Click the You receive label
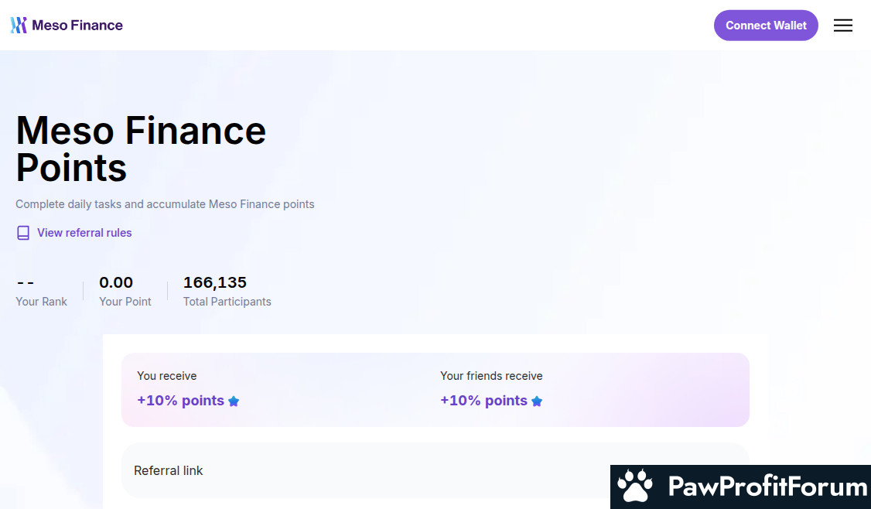Image resolution: width=871 pixels, height=509 pixels. (166, 376)
